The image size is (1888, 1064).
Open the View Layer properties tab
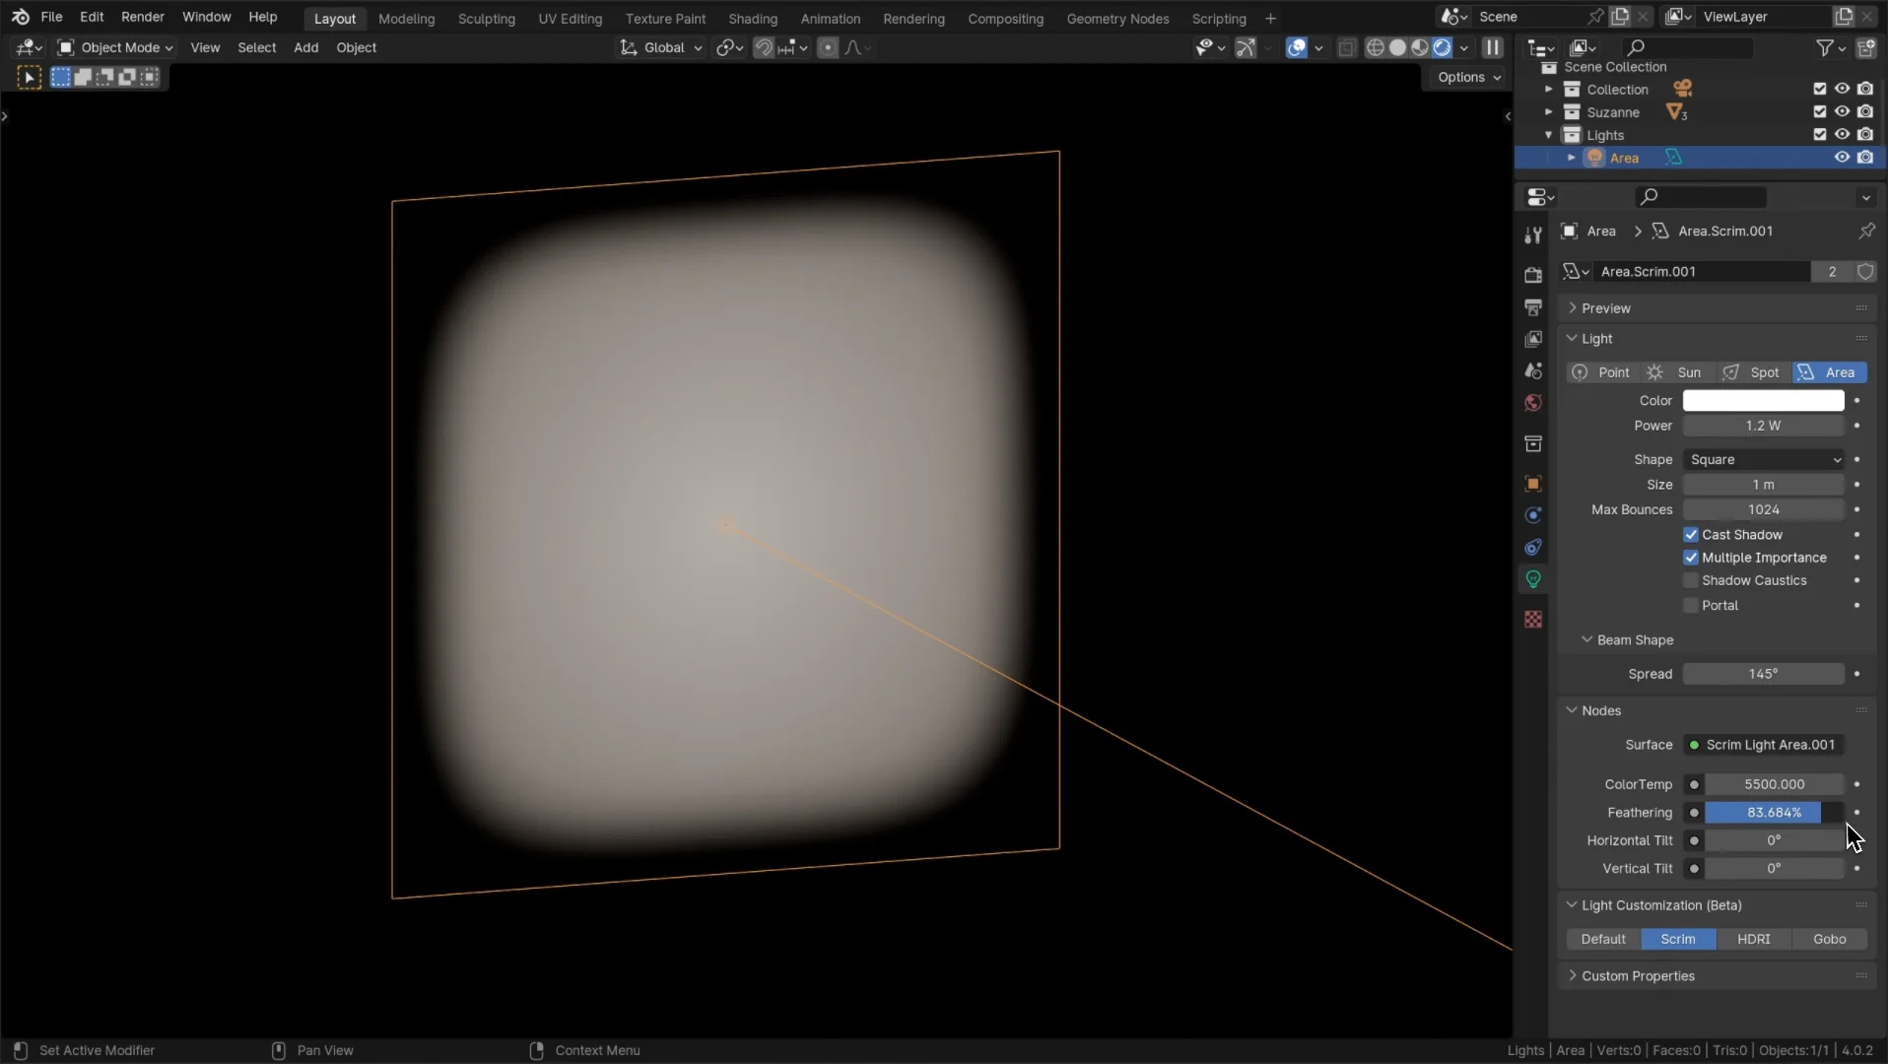pyautogui.click(x=1533, y=339)
